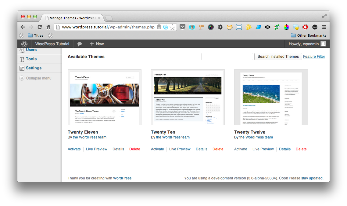Show Details for Twenty Twelve
The image size is (347, 206).
284,149
